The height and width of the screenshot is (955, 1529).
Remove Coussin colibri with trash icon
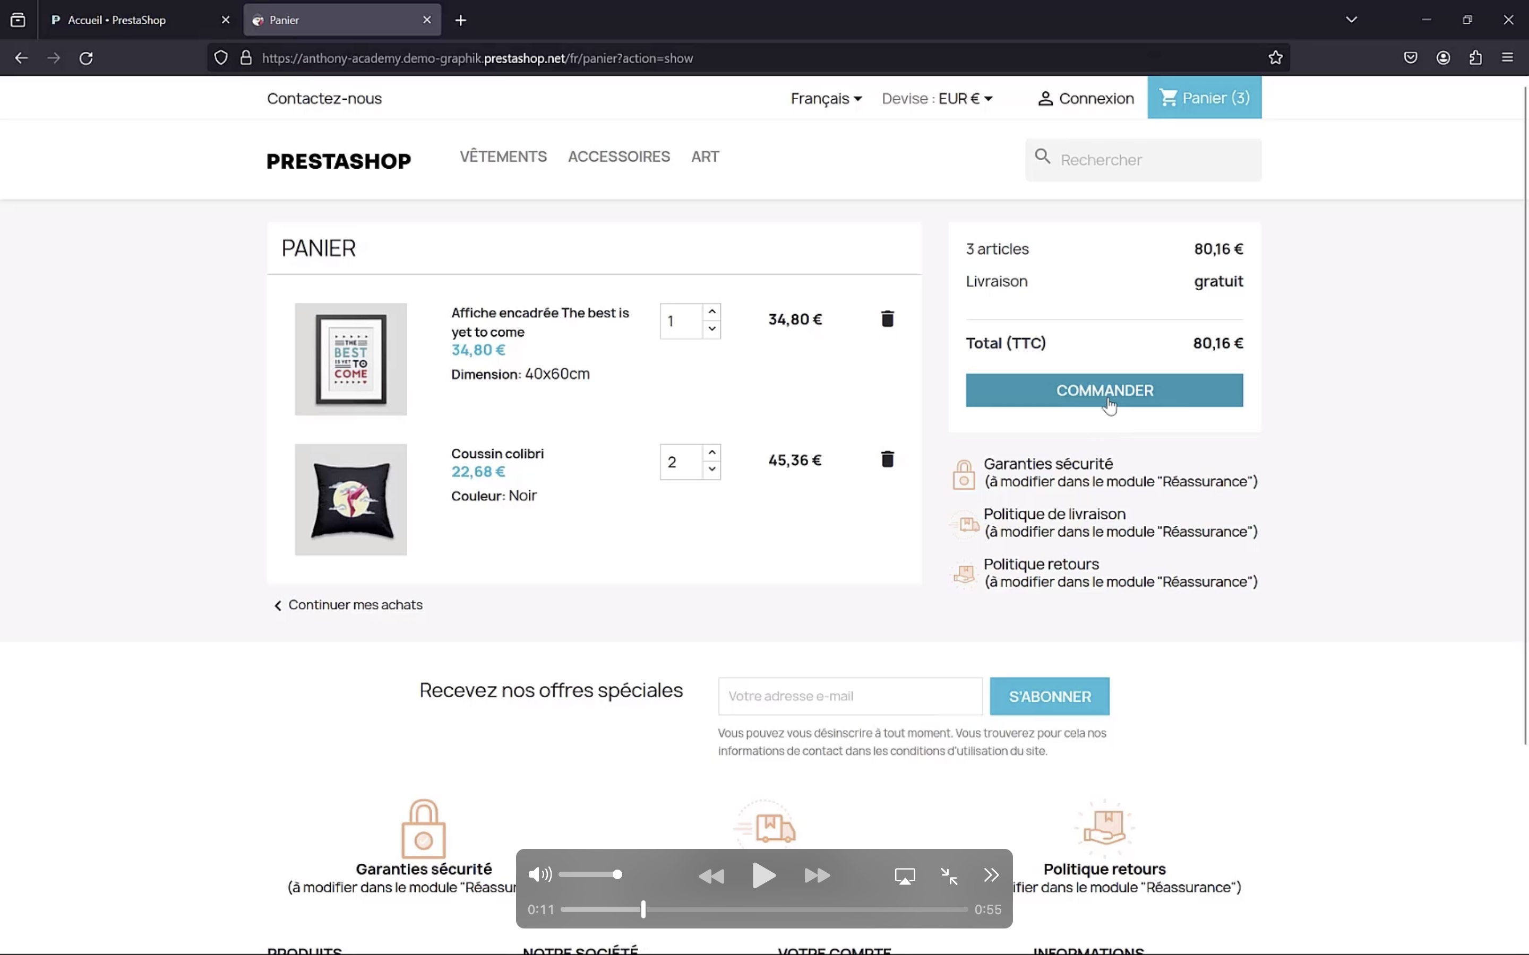click(x=887, y=459)
